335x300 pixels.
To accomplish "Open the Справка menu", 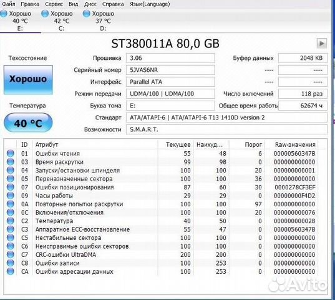I will (113, 4).
